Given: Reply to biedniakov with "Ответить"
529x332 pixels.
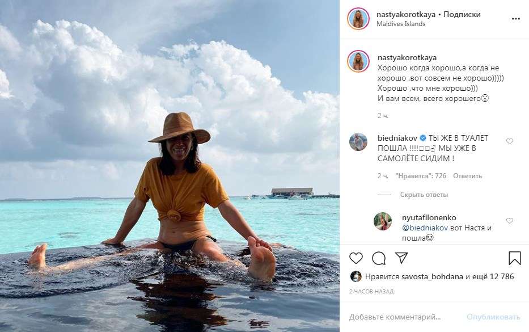Looking at the screenshot, I should click(x=467, y=176).
